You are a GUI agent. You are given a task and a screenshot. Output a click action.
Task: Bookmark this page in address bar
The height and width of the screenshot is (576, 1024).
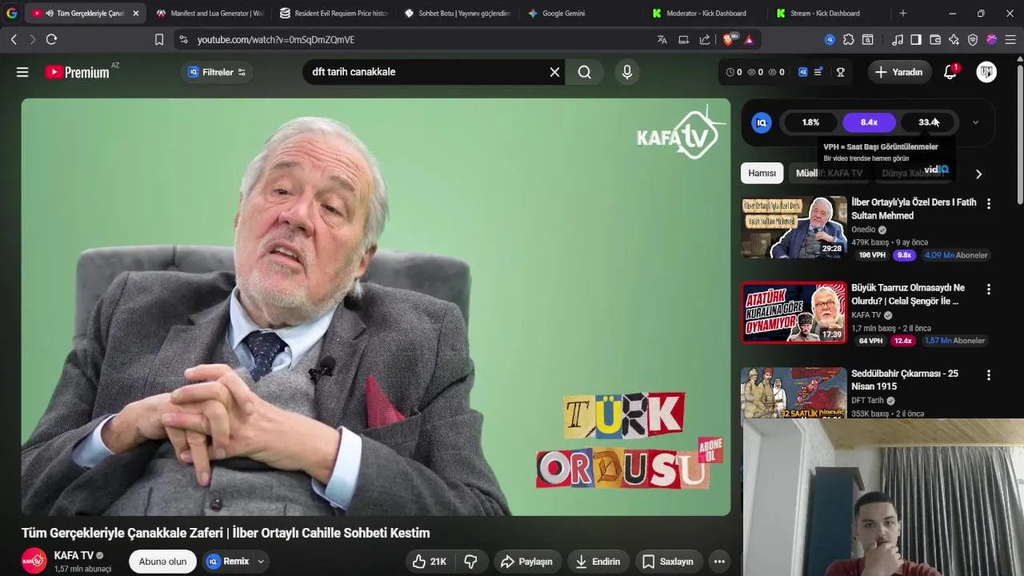tap(159, 39)
